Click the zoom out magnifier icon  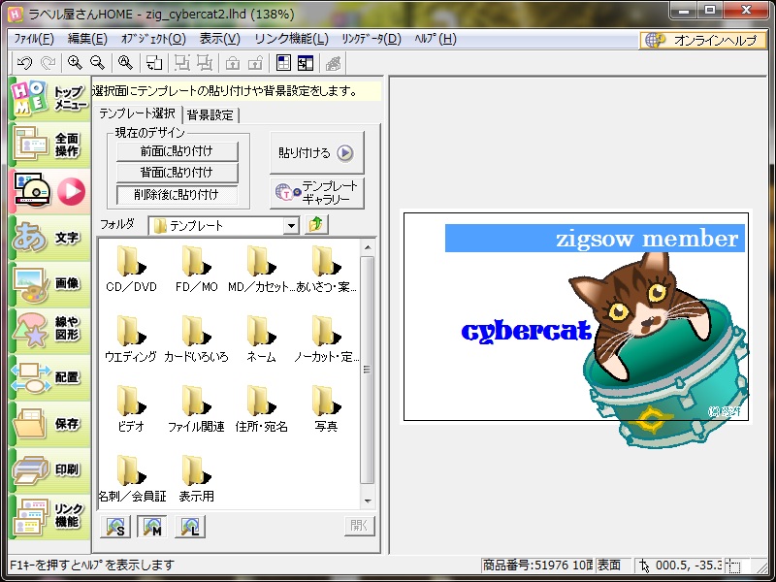[x=98, y=63]
